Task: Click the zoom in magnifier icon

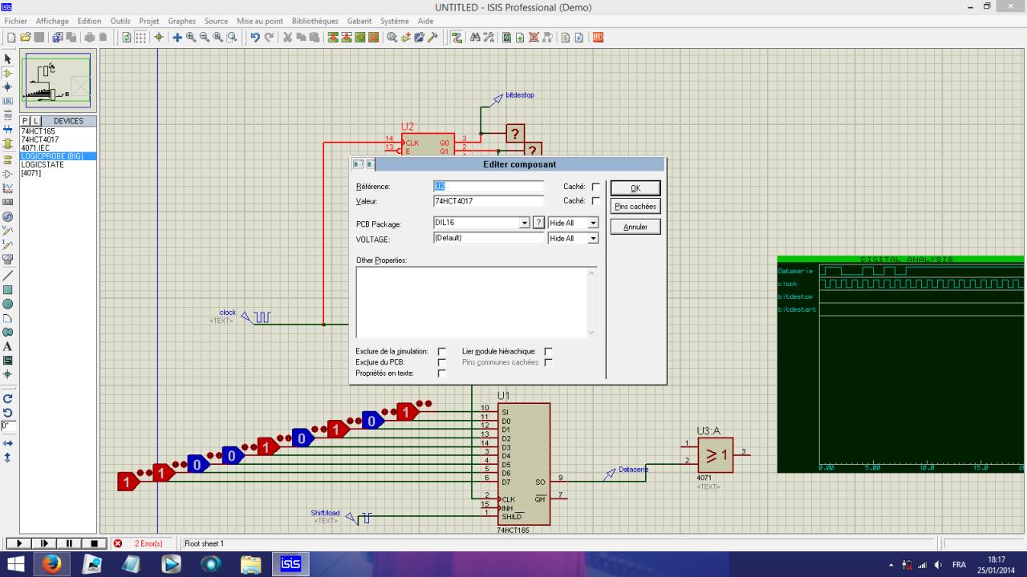Action: tap(191, 37)
